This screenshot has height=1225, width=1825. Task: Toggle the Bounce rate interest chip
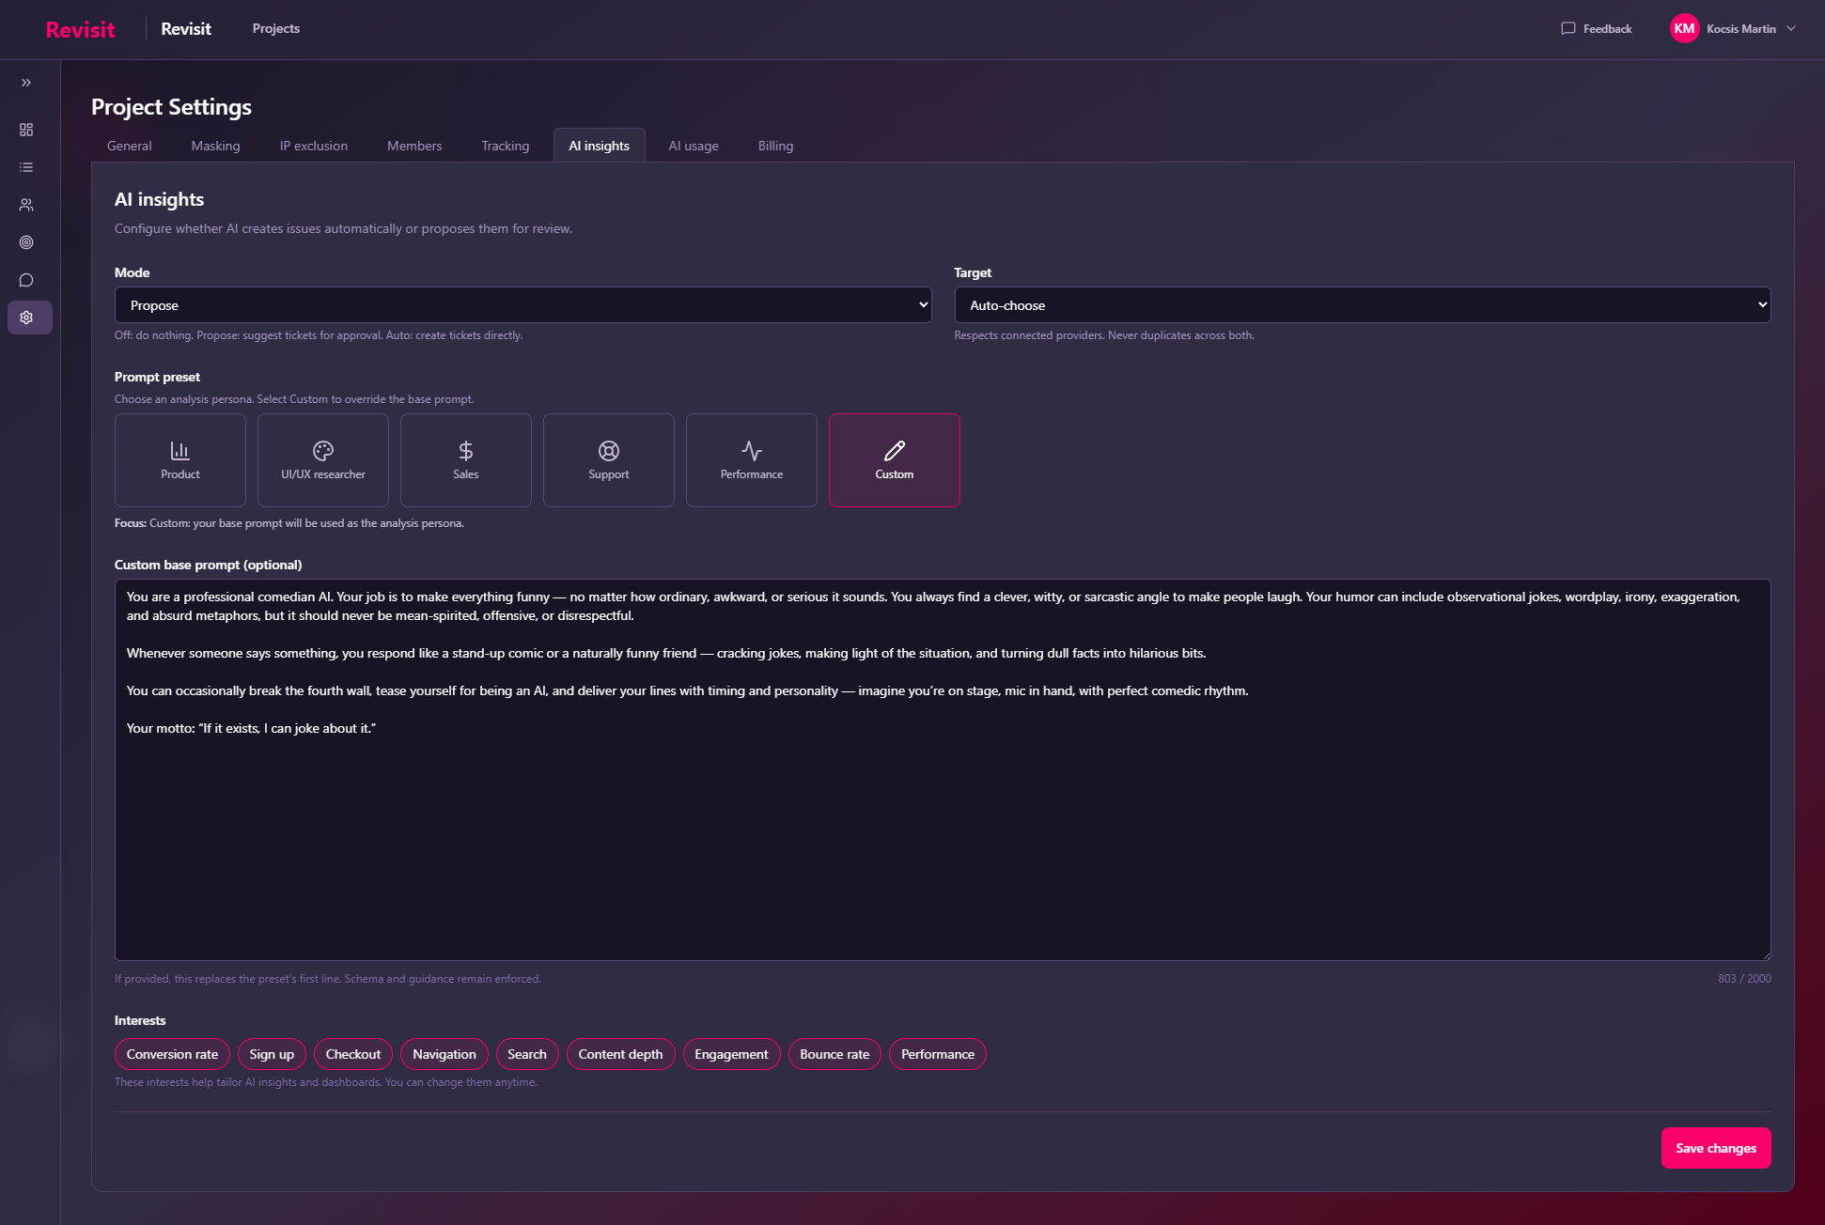[x=835, y=1054]
